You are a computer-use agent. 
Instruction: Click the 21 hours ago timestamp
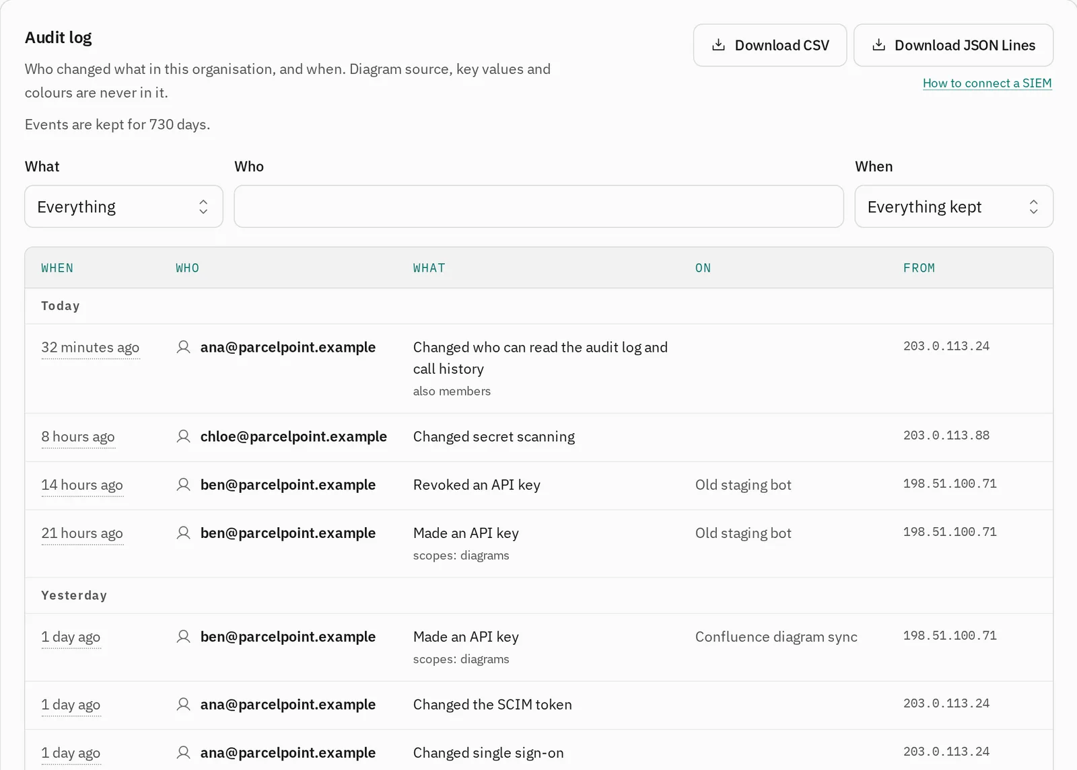tap(82, 534)
